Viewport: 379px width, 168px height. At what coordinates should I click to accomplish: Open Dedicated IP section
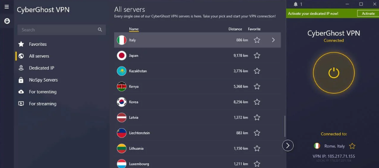coord(42,68)
